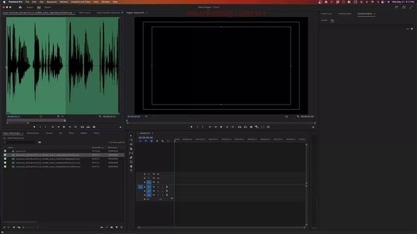Toggle lock on track V3
Screen dimensions: 417x234
point(145,174)
